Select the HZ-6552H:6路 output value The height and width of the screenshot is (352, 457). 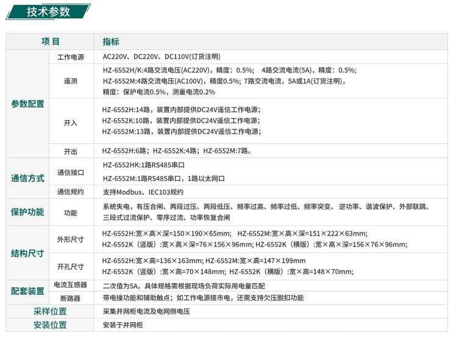(x=177, y=151)
